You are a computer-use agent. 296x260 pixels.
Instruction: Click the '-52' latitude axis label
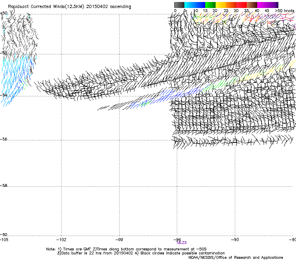4,53
